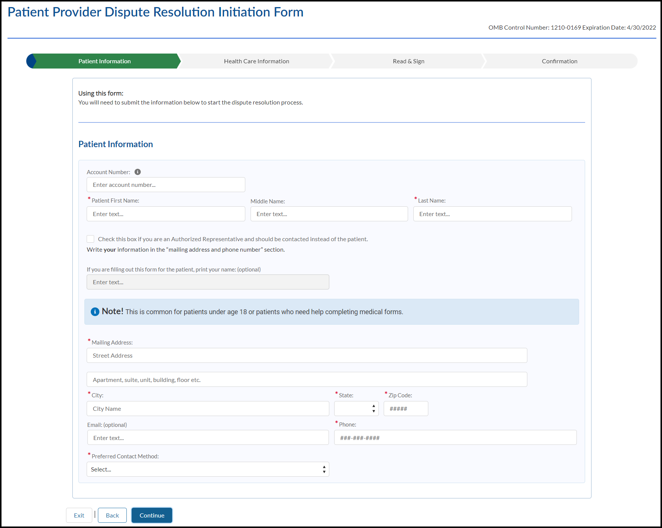Jump to the Confirmation step
This screenshot has height=528, width=662.
[559, 61]
